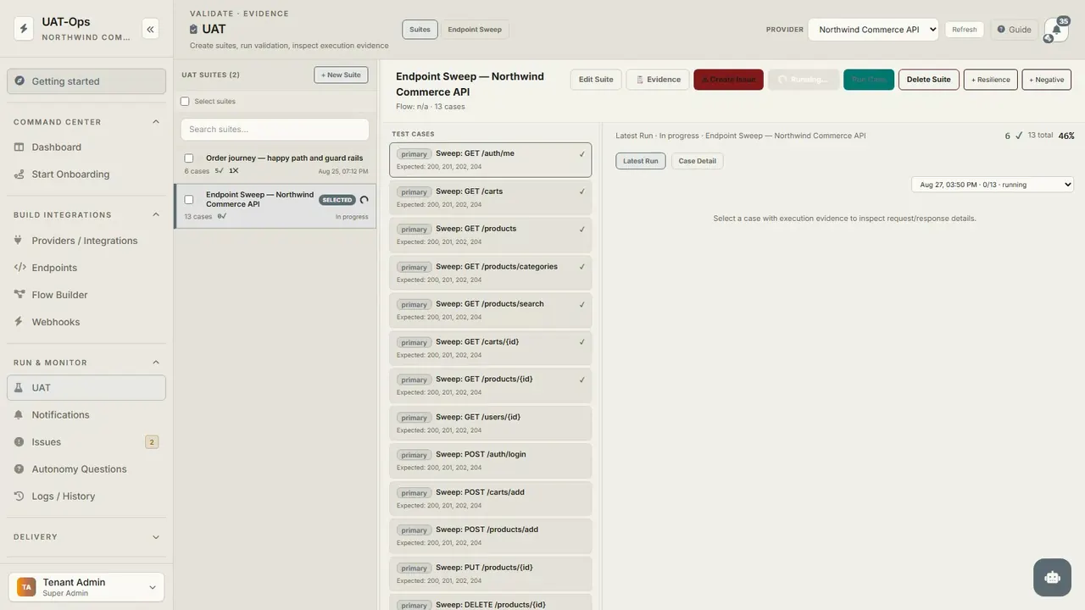Click the Guide button

[1014, 30]
